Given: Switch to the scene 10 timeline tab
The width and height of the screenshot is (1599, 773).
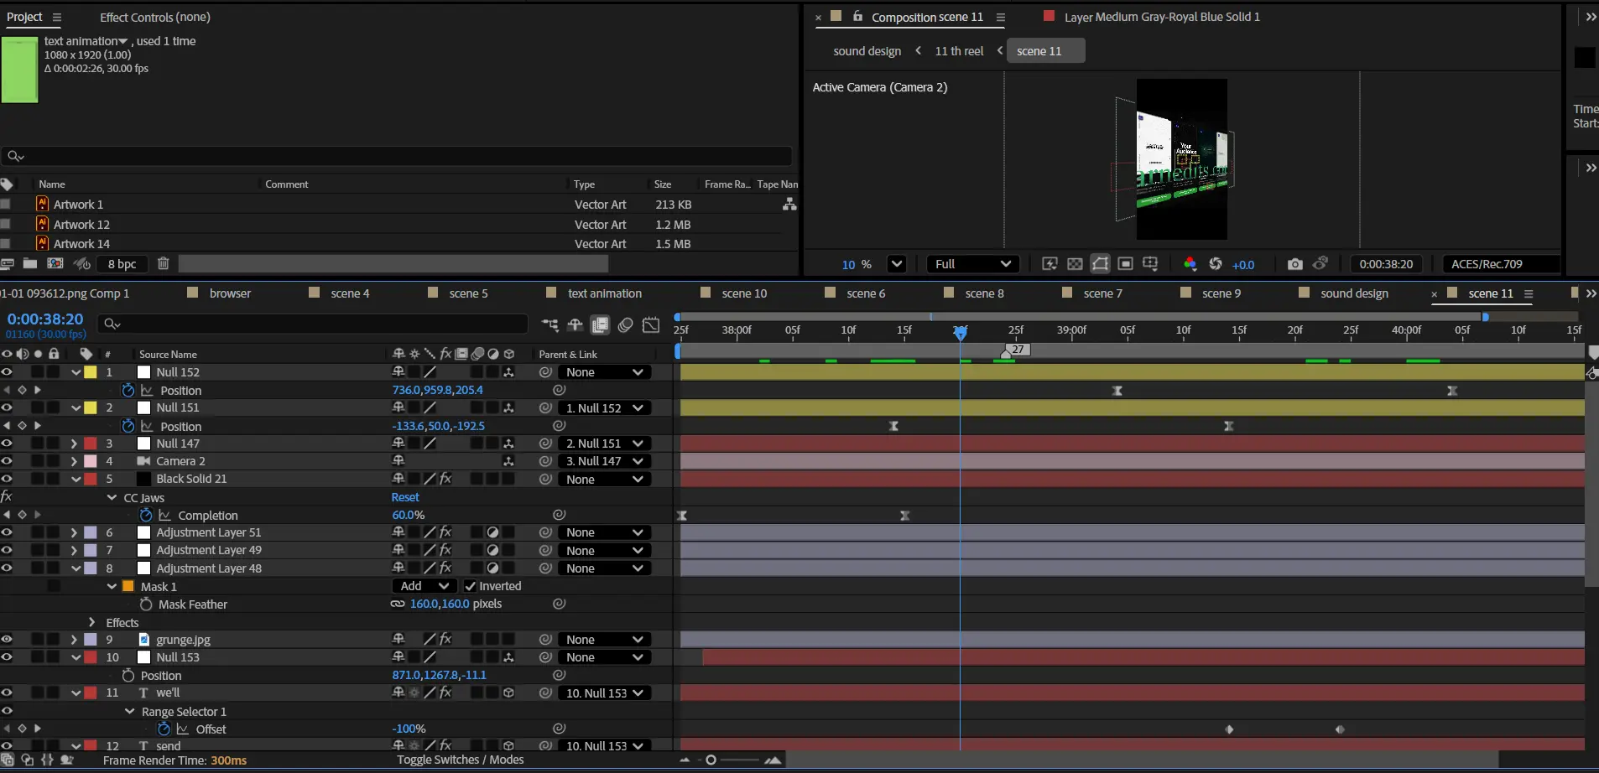Looking at the screenshot, I should pos(744,293).
